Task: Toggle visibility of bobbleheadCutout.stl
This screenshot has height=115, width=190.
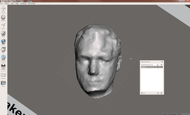Action: [161, 65]
